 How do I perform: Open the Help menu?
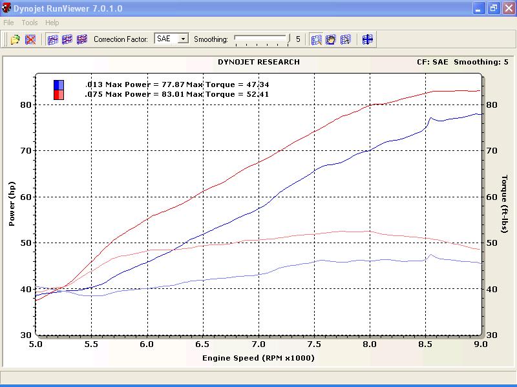(x=52, y=23)
